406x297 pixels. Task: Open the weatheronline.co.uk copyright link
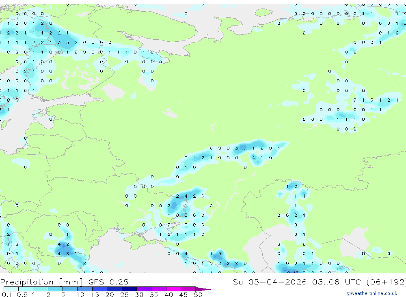point(371,293)
